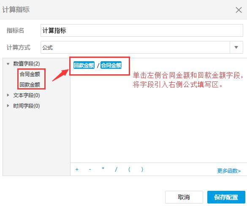Insert a right parenthesis
Viewport: 247px width, 206px height.
click(x=142, y=169)
